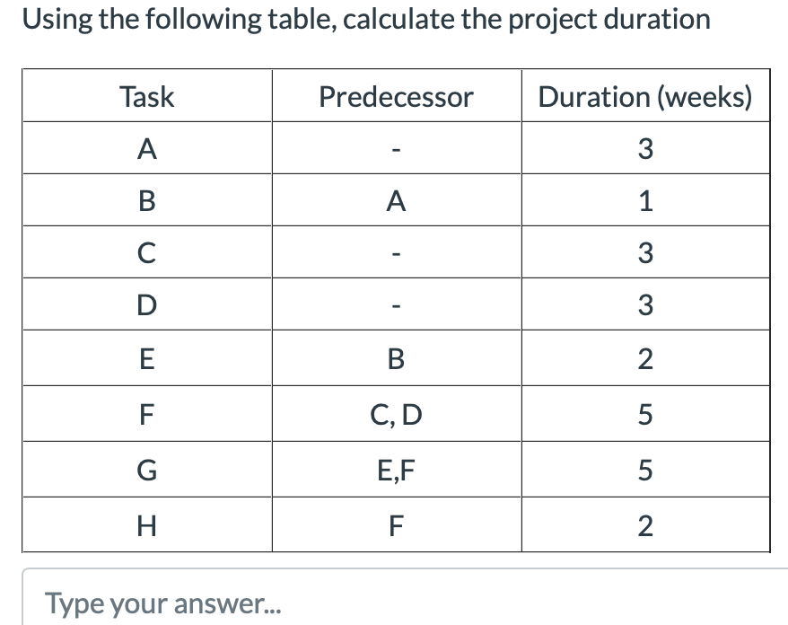Select the predecessor cell showing E,F
The height and width of the screenshot is (625, 788).
397,470
